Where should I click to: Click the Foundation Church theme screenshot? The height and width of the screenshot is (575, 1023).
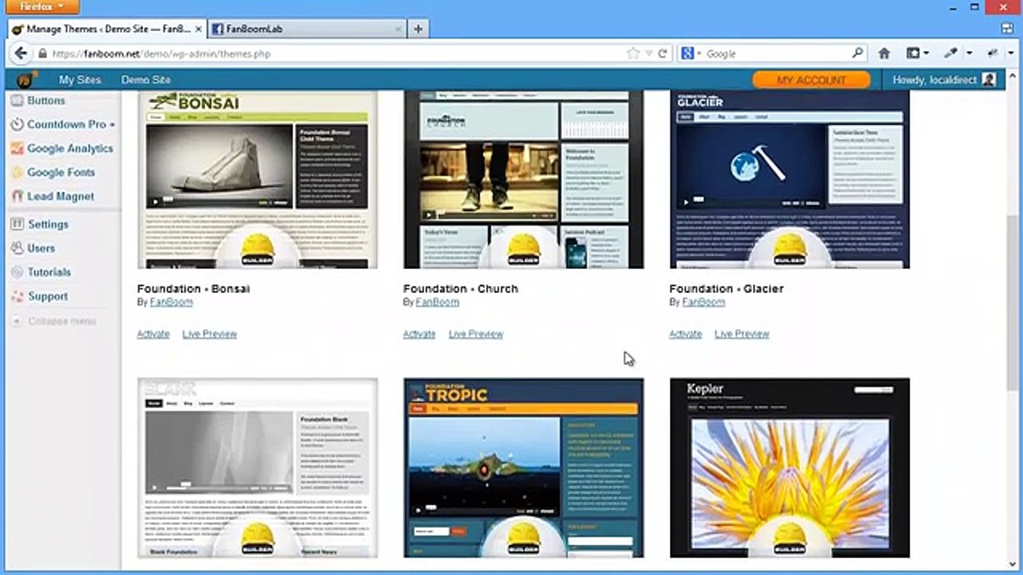point(523,180)
